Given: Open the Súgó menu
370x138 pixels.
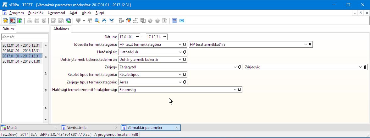Looking at the screenshot, I should coord(100,13).
